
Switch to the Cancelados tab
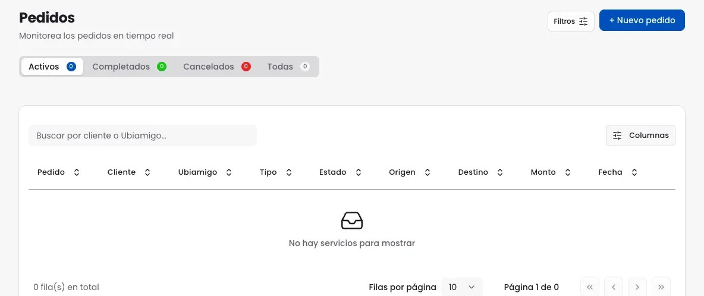click(x=217, y=67)
